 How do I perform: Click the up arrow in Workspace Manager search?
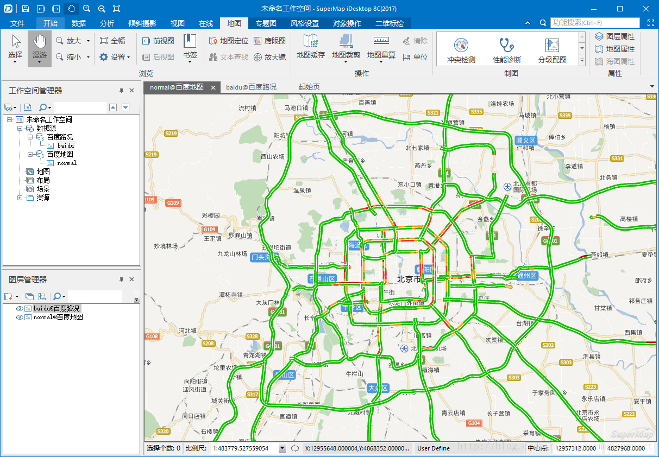pyautogui.click(x=113, y=107)
